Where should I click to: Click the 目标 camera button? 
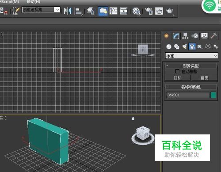pos(178,78)
